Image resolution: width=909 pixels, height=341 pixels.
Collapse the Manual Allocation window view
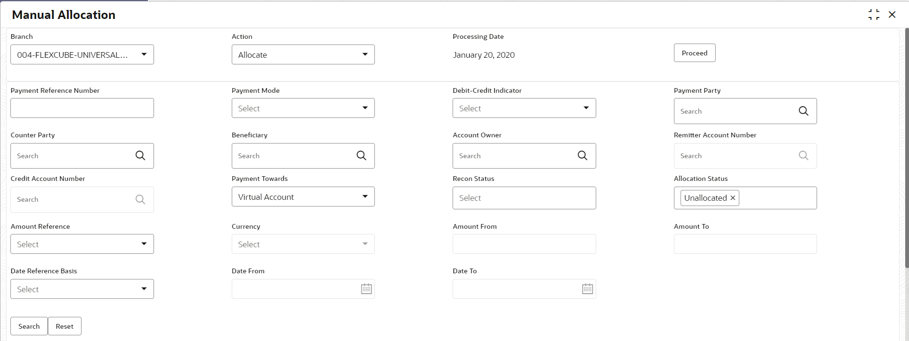[x=873, y=15]
